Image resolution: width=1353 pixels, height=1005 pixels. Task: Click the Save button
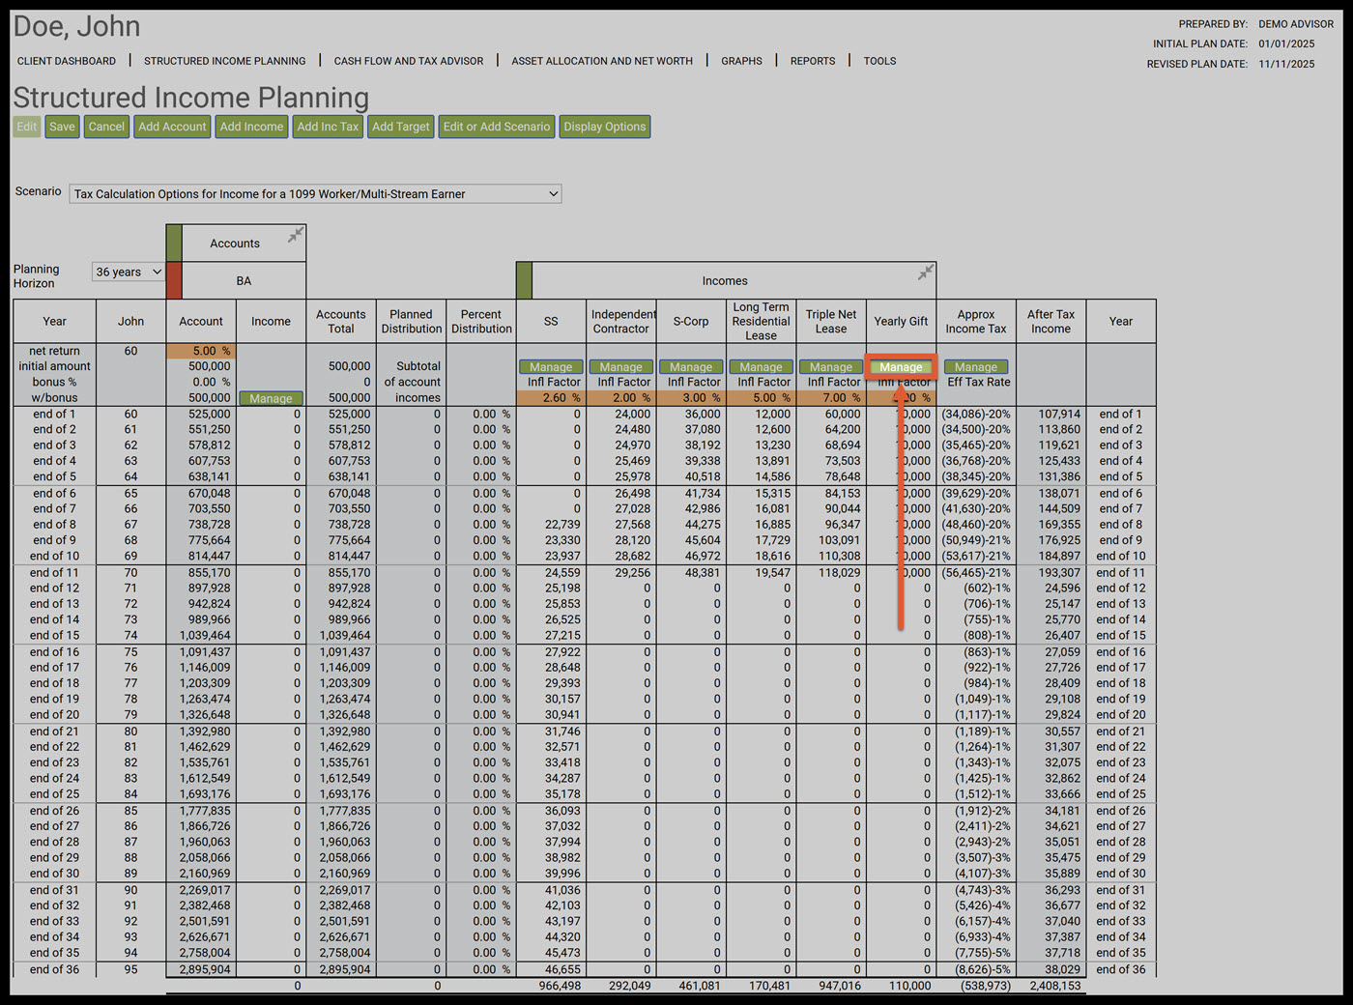click(x=62, y=127)
